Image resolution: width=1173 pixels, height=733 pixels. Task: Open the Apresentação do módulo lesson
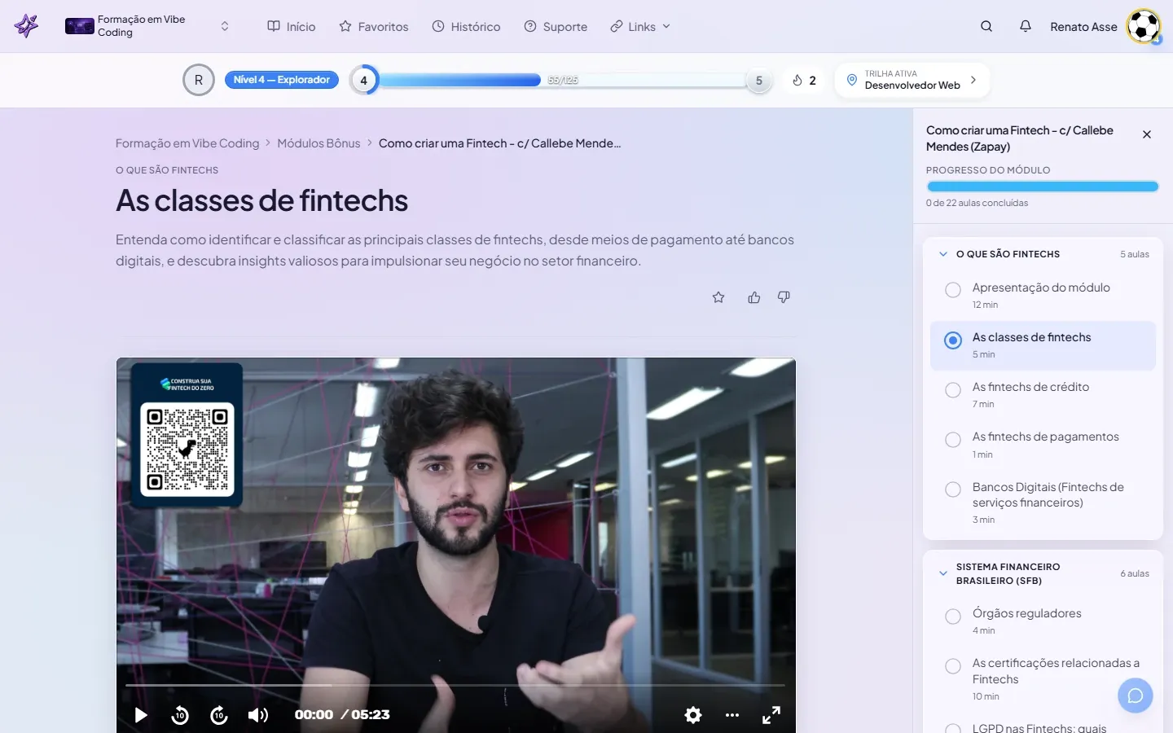coord(1043,296)
